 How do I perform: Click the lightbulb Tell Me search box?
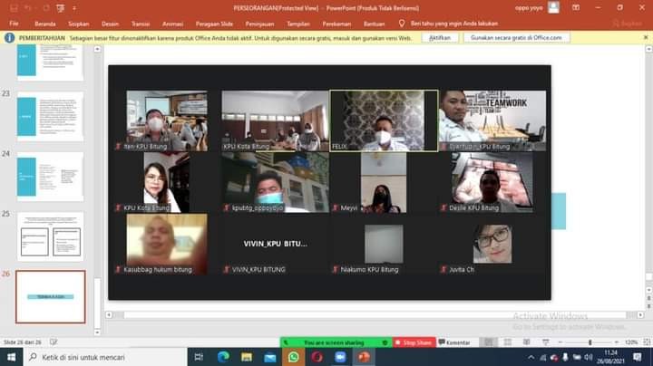coord(449,23)
